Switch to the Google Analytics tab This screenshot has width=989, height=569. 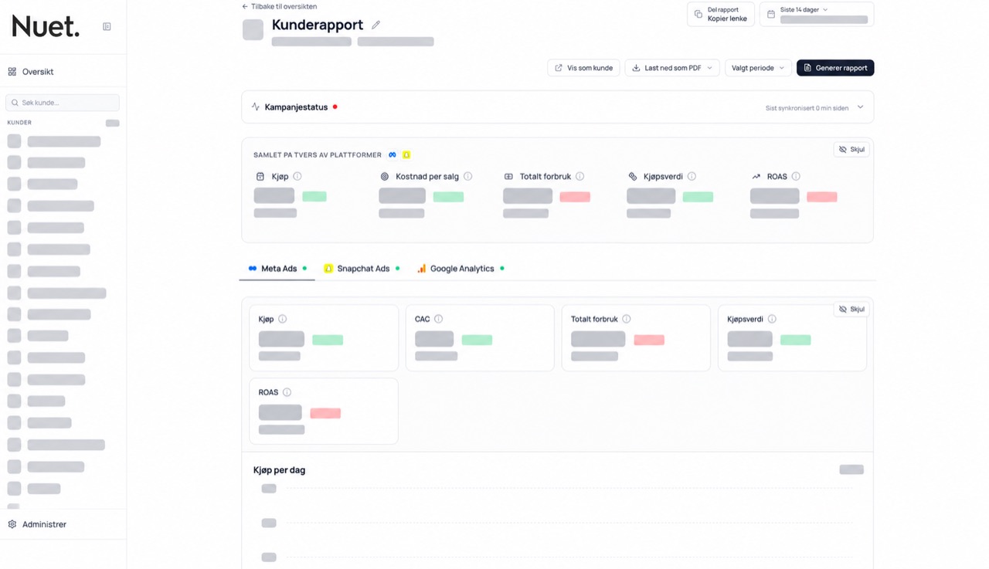click(461, 269)
